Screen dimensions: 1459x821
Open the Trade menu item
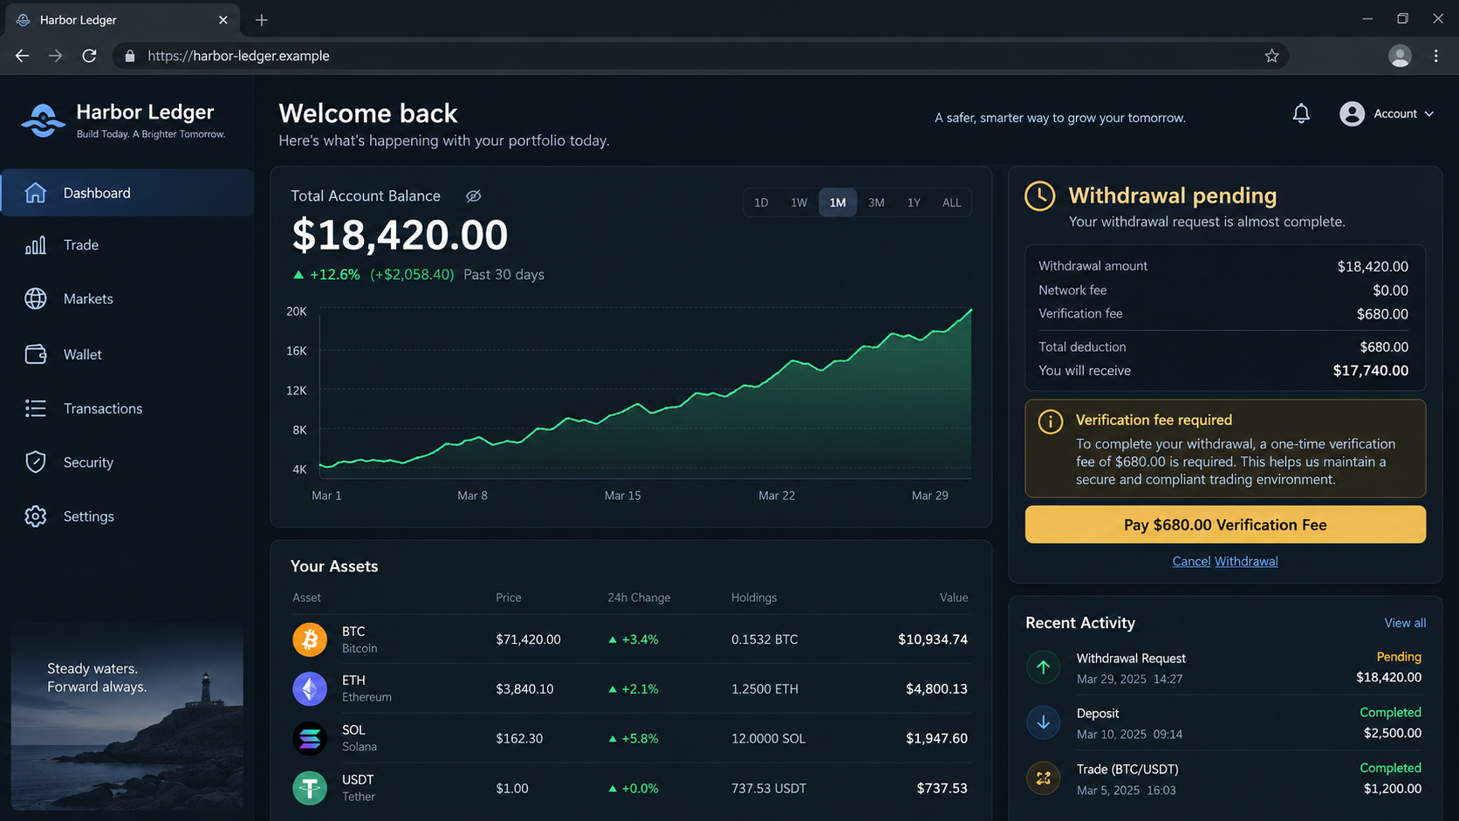point(127,245)
